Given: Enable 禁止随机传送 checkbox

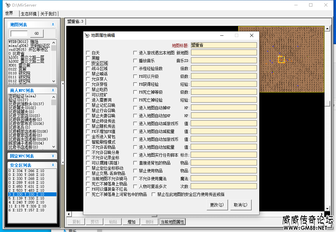Looking at the screenshot, I should [x=88, y=126].
